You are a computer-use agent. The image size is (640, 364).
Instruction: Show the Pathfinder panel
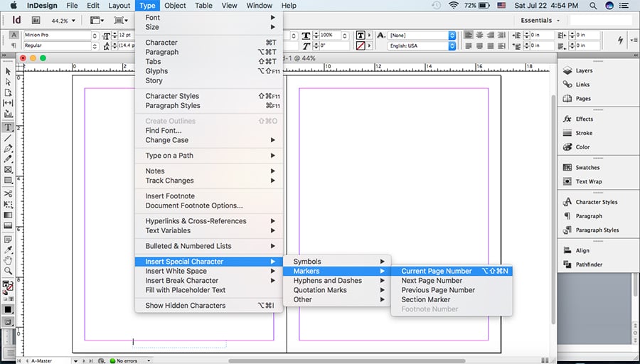pyautogui.click(x=588, y=264)
